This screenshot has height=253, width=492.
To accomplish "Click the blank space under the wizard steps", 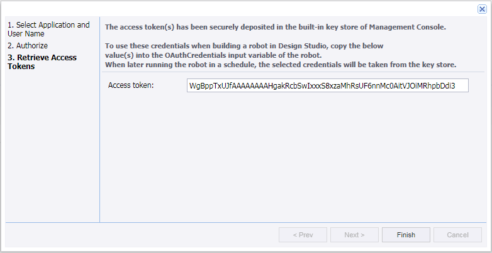I will pos(50,144).
